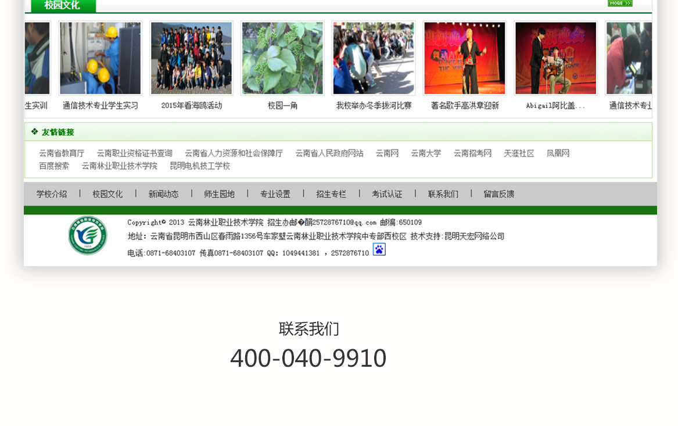Open the 著名歌手高洪章迎新 stage photo
678x426 pixels.
pyautogui.click(x=465, y=58)
